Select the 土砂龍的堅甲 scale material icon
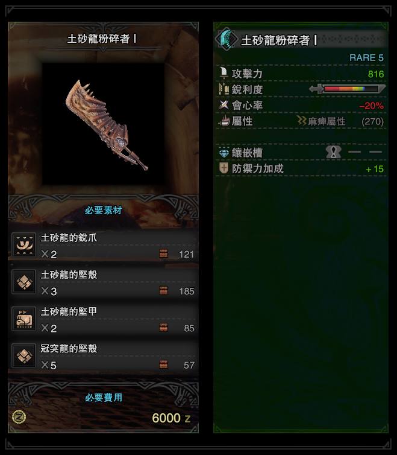 24,319
